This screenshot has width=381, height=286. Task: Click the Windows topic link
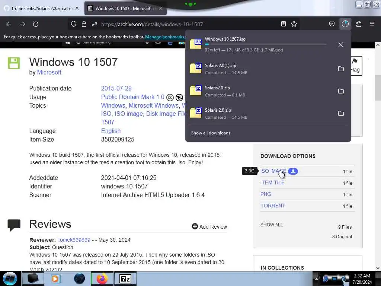pos(113,105)
